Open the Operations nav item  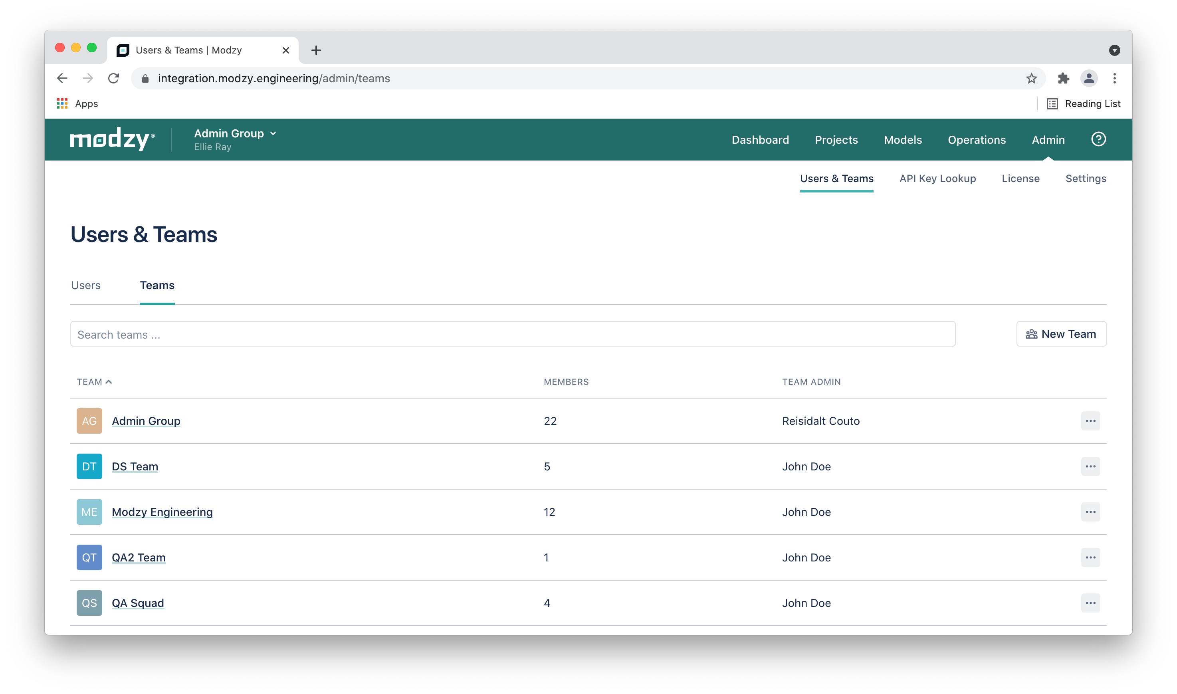click(x=977, y=139)
